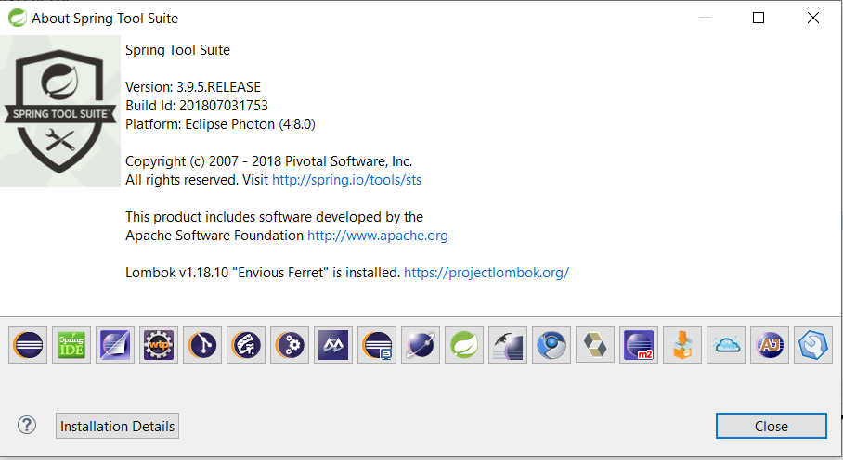Click the light blue cloud feature icon
Viewport: 843px width, 460px height.
click(x=726, y=345)
